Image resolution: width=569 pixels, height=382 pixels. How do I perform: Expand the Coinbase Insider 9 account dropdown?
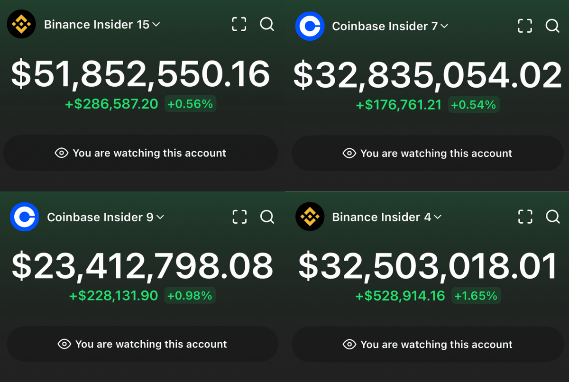105,217
